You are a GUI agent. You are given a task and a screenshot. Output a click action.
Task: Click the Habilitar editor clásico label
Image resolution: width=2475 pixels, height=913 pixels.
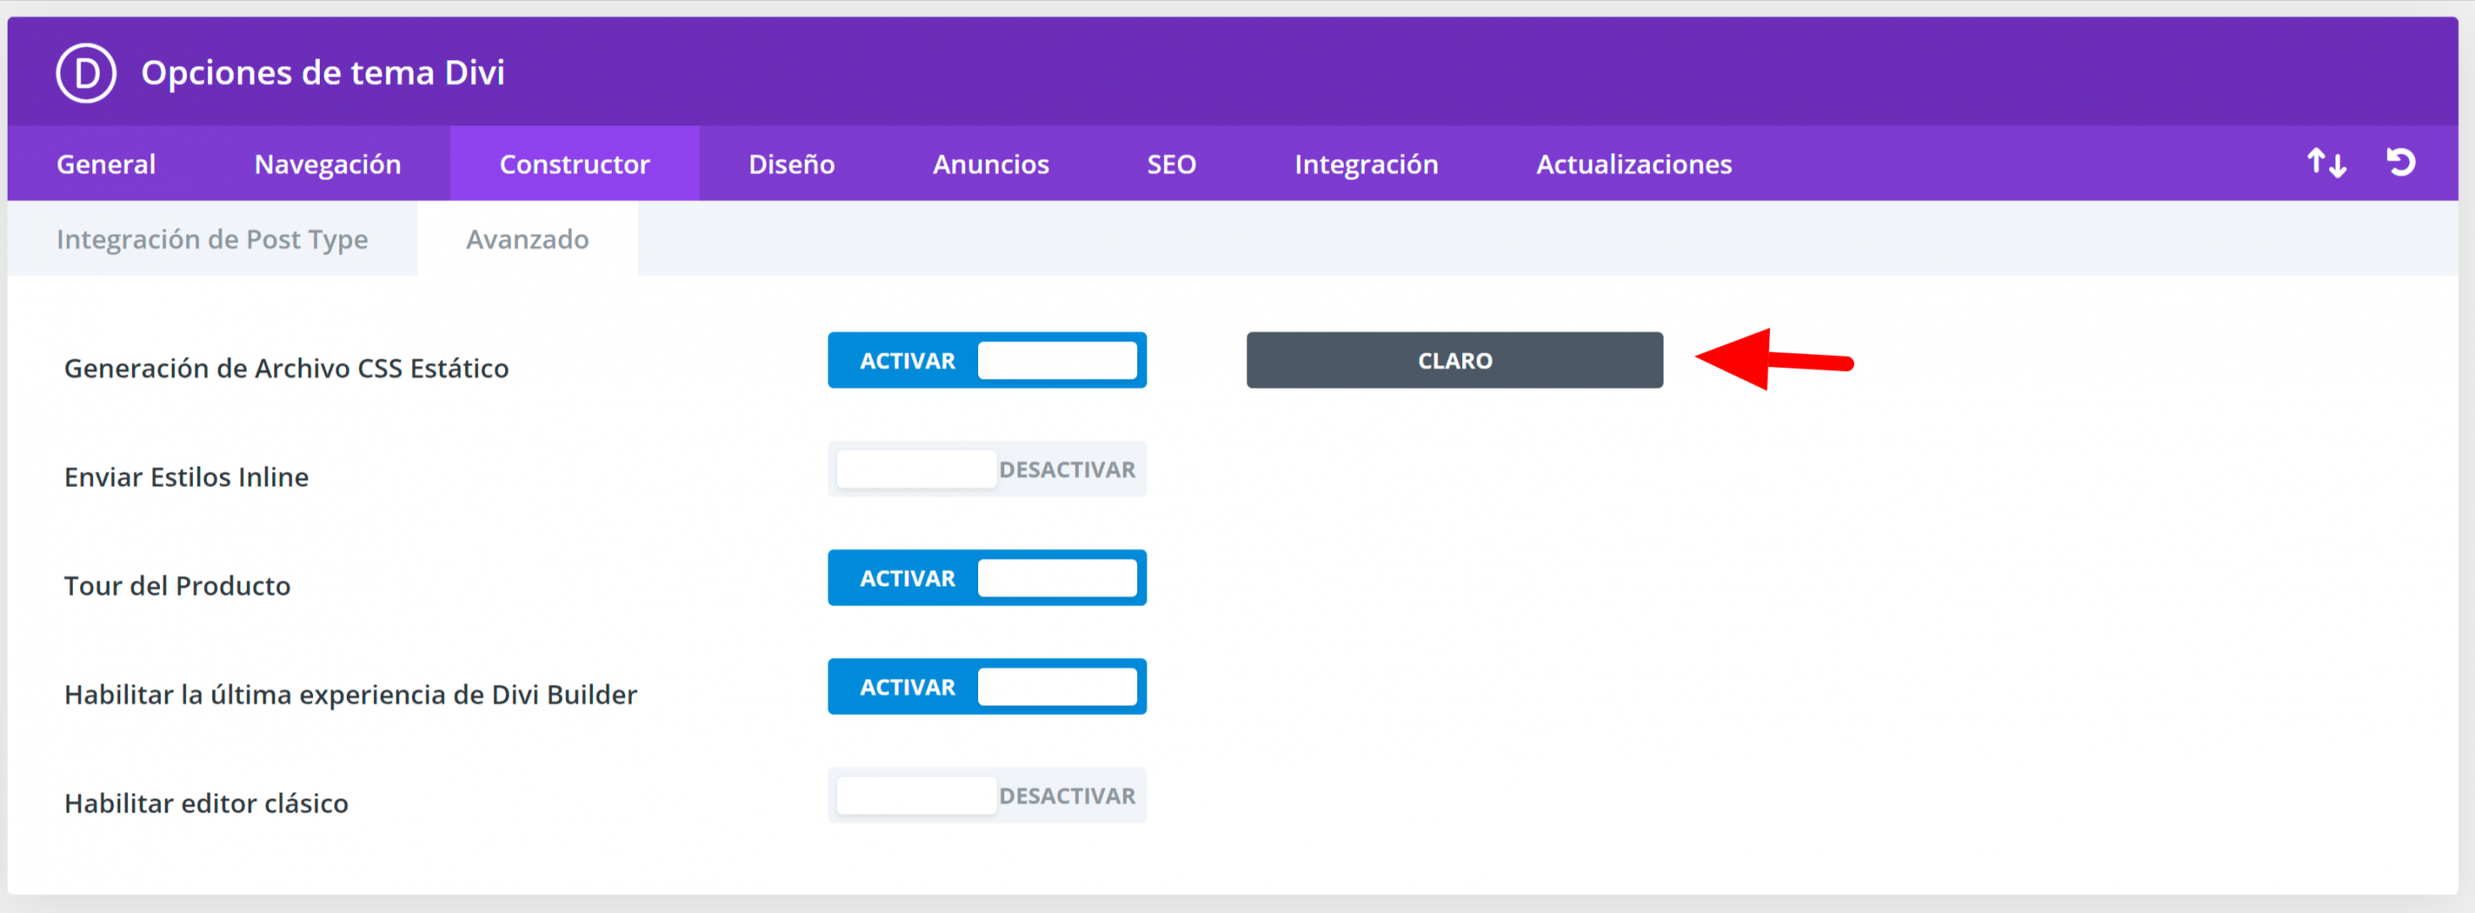(x=206, y=804)
